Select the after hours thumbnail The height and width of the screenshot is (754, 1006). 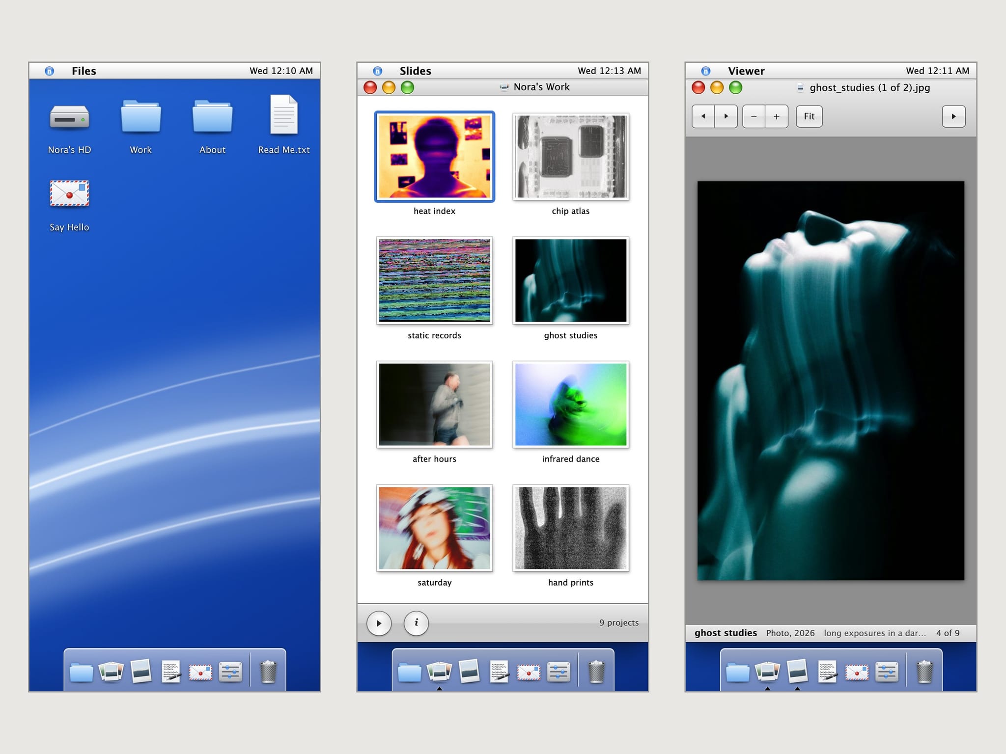coord(434,404)
